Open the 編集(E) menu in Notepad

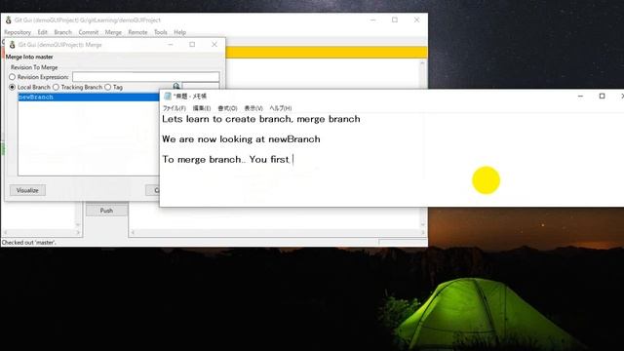tap(202, 108)
